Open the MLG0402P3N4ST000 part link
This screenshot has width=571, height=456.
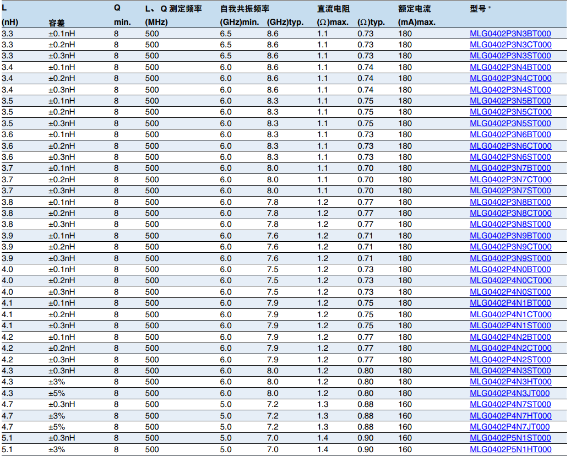(510, 90)
